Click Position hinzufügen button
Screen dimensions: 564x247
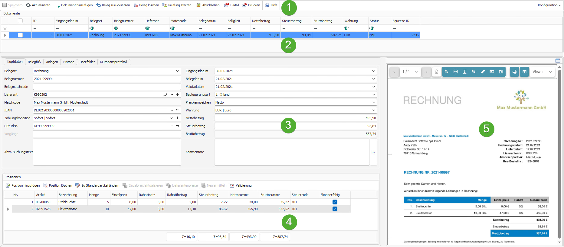pyautogui.click(x=23, y=185)
